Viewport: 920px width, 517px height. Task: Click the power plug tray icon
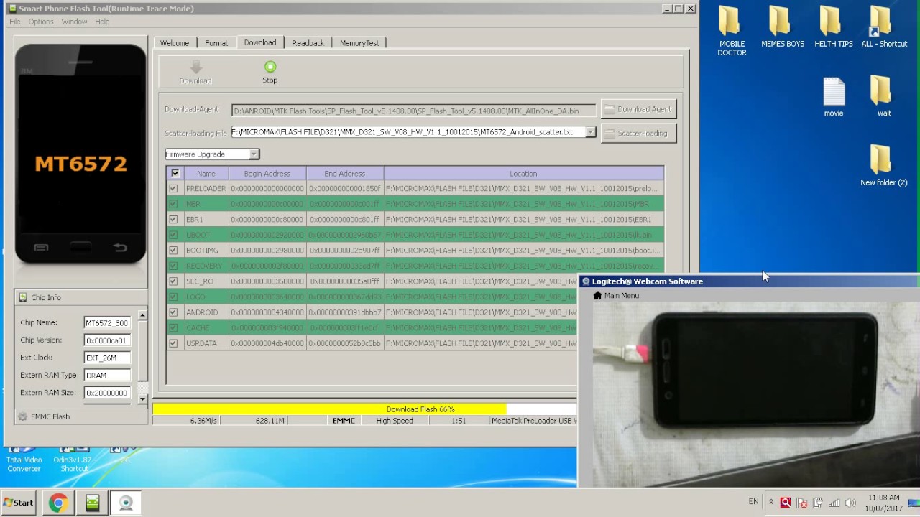tap(818, 503)
